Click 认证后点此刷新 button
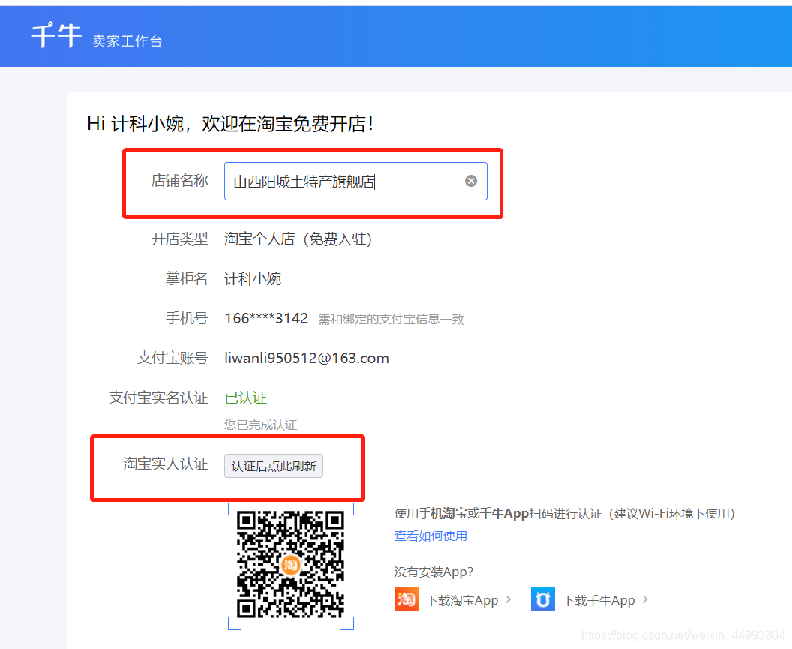 click(x=273, y=466)
